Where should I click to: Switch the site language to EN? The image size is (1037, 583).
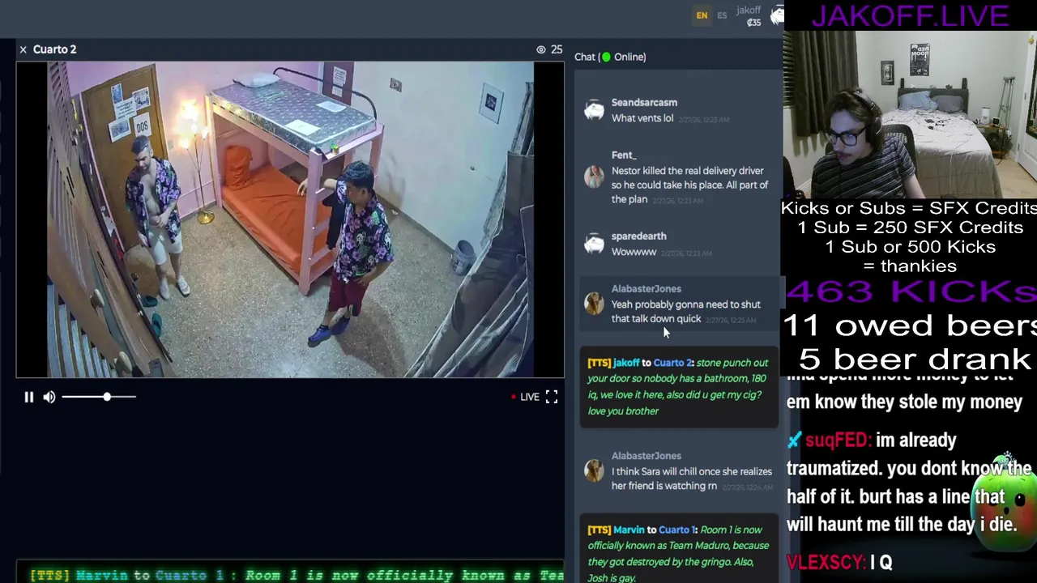(x=702, y=15)
